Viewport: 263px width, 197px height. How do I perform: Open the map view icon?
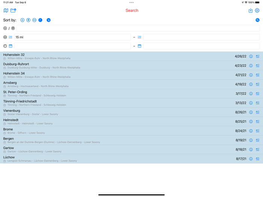pos(6,11)
